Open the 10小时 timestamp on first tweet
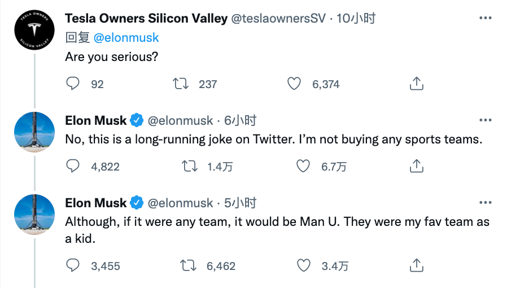507x288 pixels. tap(356, 18)
